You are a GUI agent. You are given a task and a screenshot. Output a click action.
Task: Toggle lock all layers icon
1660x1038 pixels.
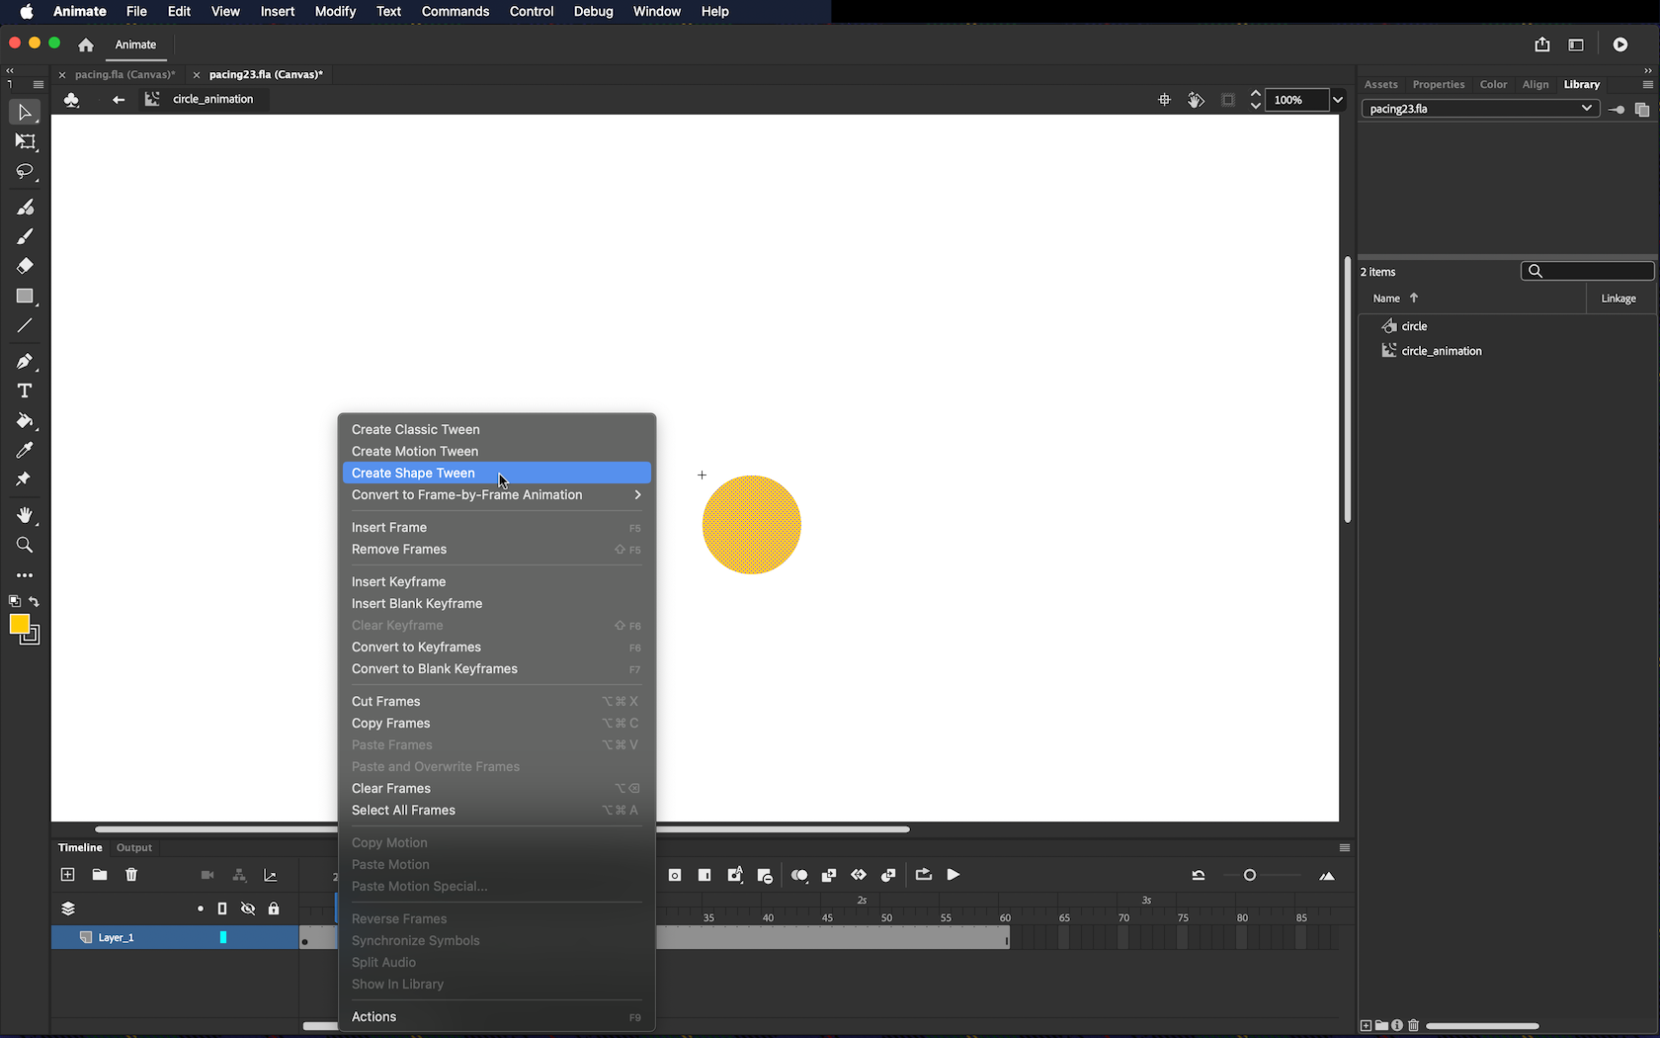click(x=274, y=908)
